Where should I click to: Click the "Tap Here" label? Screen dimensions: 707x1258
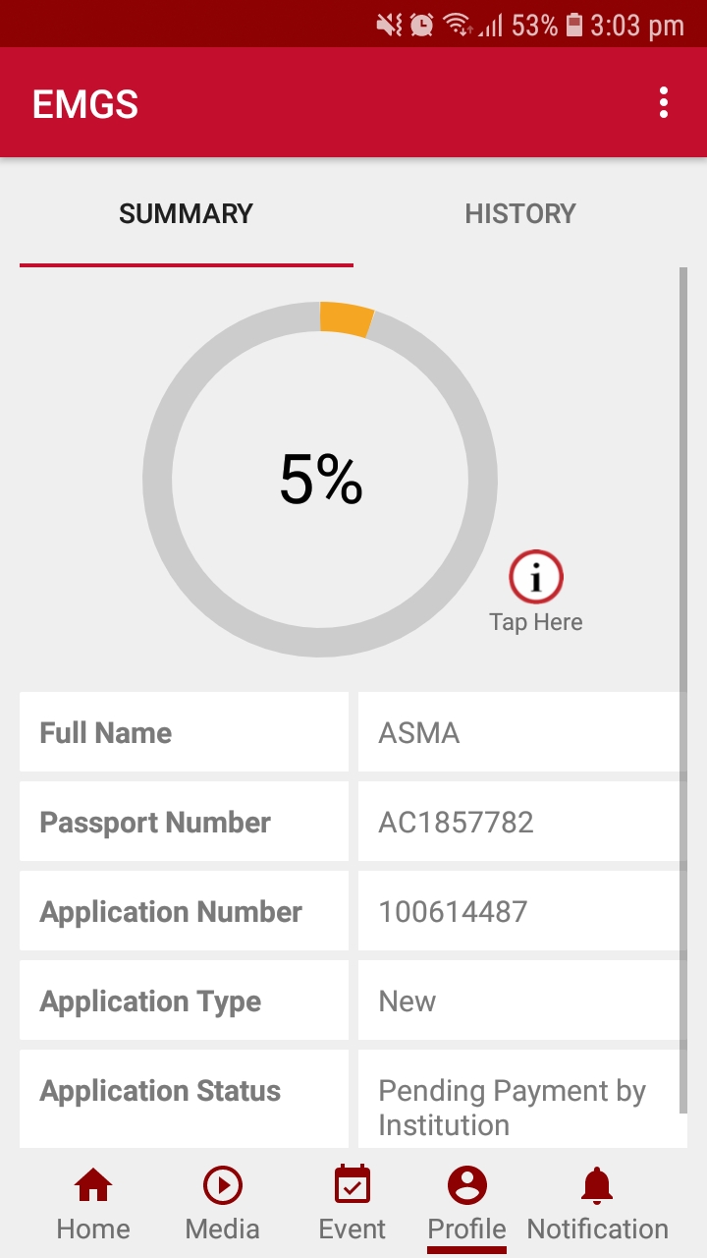pyautogui.click(x=536, y=622)
